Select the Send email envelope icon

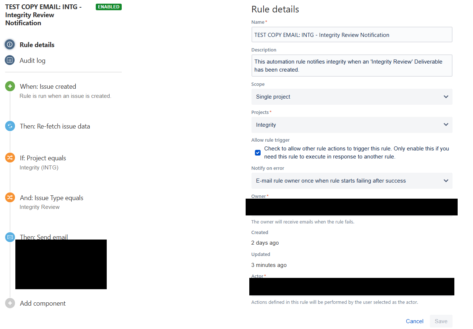[10, 237]
